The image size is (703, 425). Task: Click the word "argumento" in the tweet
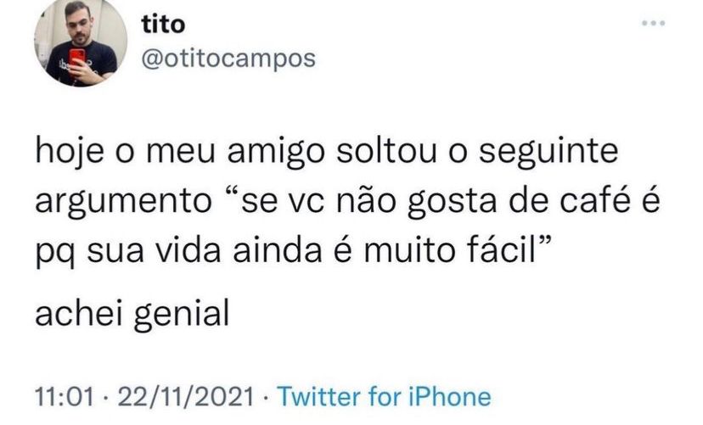[x=123, y=203]
